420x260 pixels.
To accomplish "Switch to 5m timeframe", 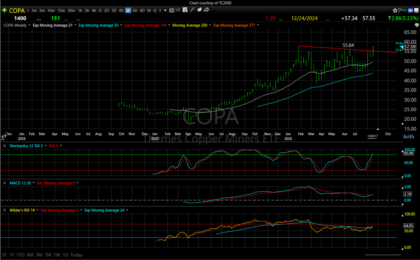I will point(42,10).
